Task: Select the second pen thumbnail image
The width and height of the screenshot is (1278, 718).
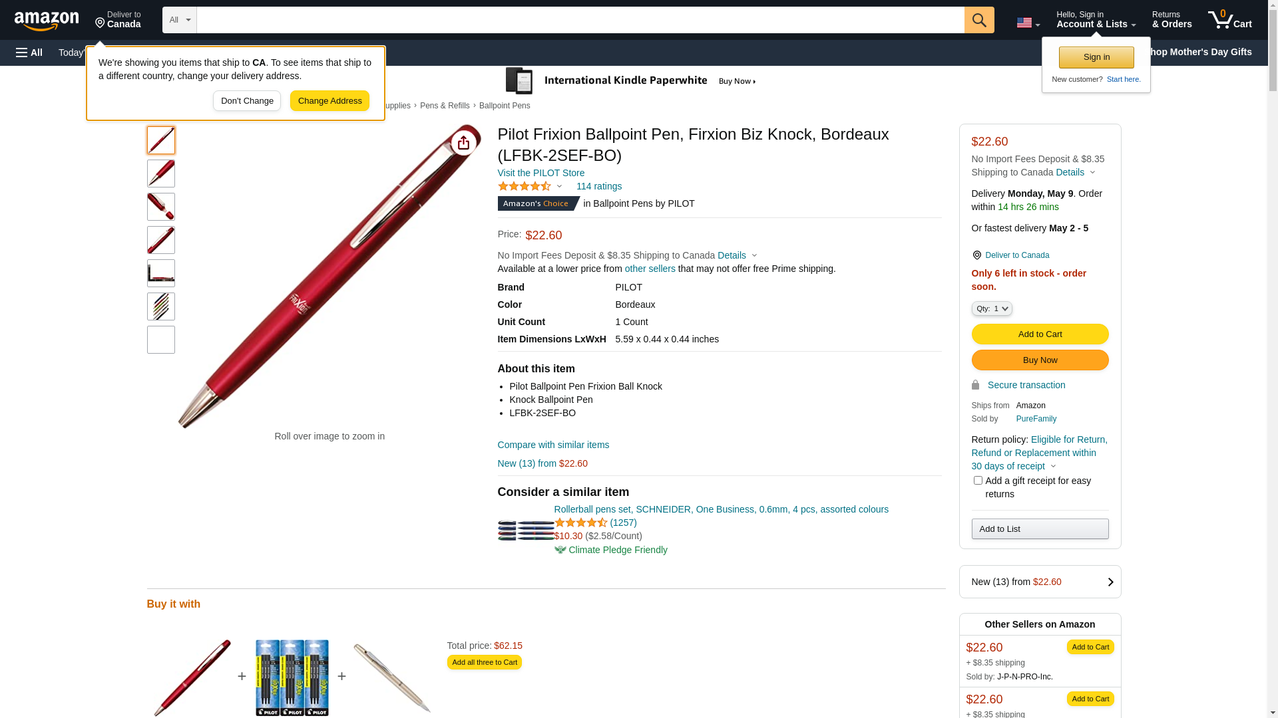Action: tap(161, 174)
